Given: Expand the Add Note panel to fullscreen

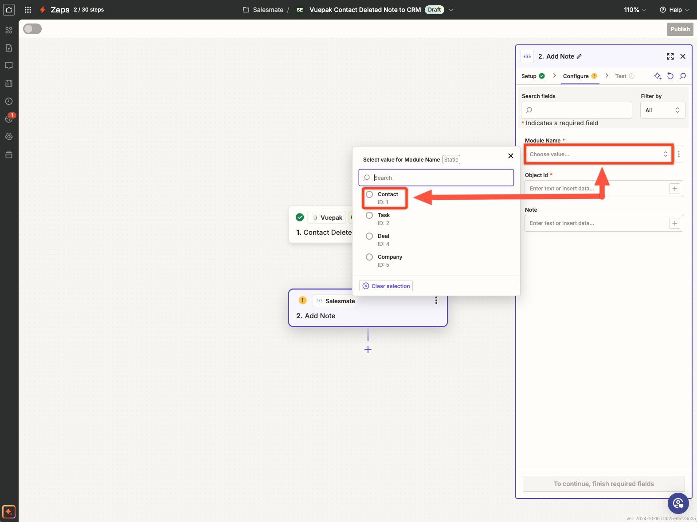Looking at the screenshot, I should coord(670,56).
